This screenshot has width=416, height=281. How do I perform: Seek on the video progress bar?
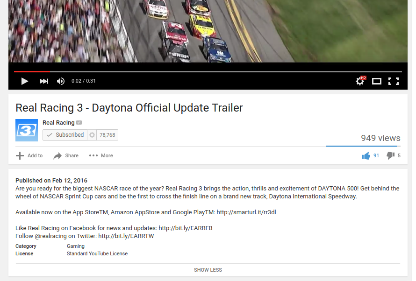click(208, 71)
